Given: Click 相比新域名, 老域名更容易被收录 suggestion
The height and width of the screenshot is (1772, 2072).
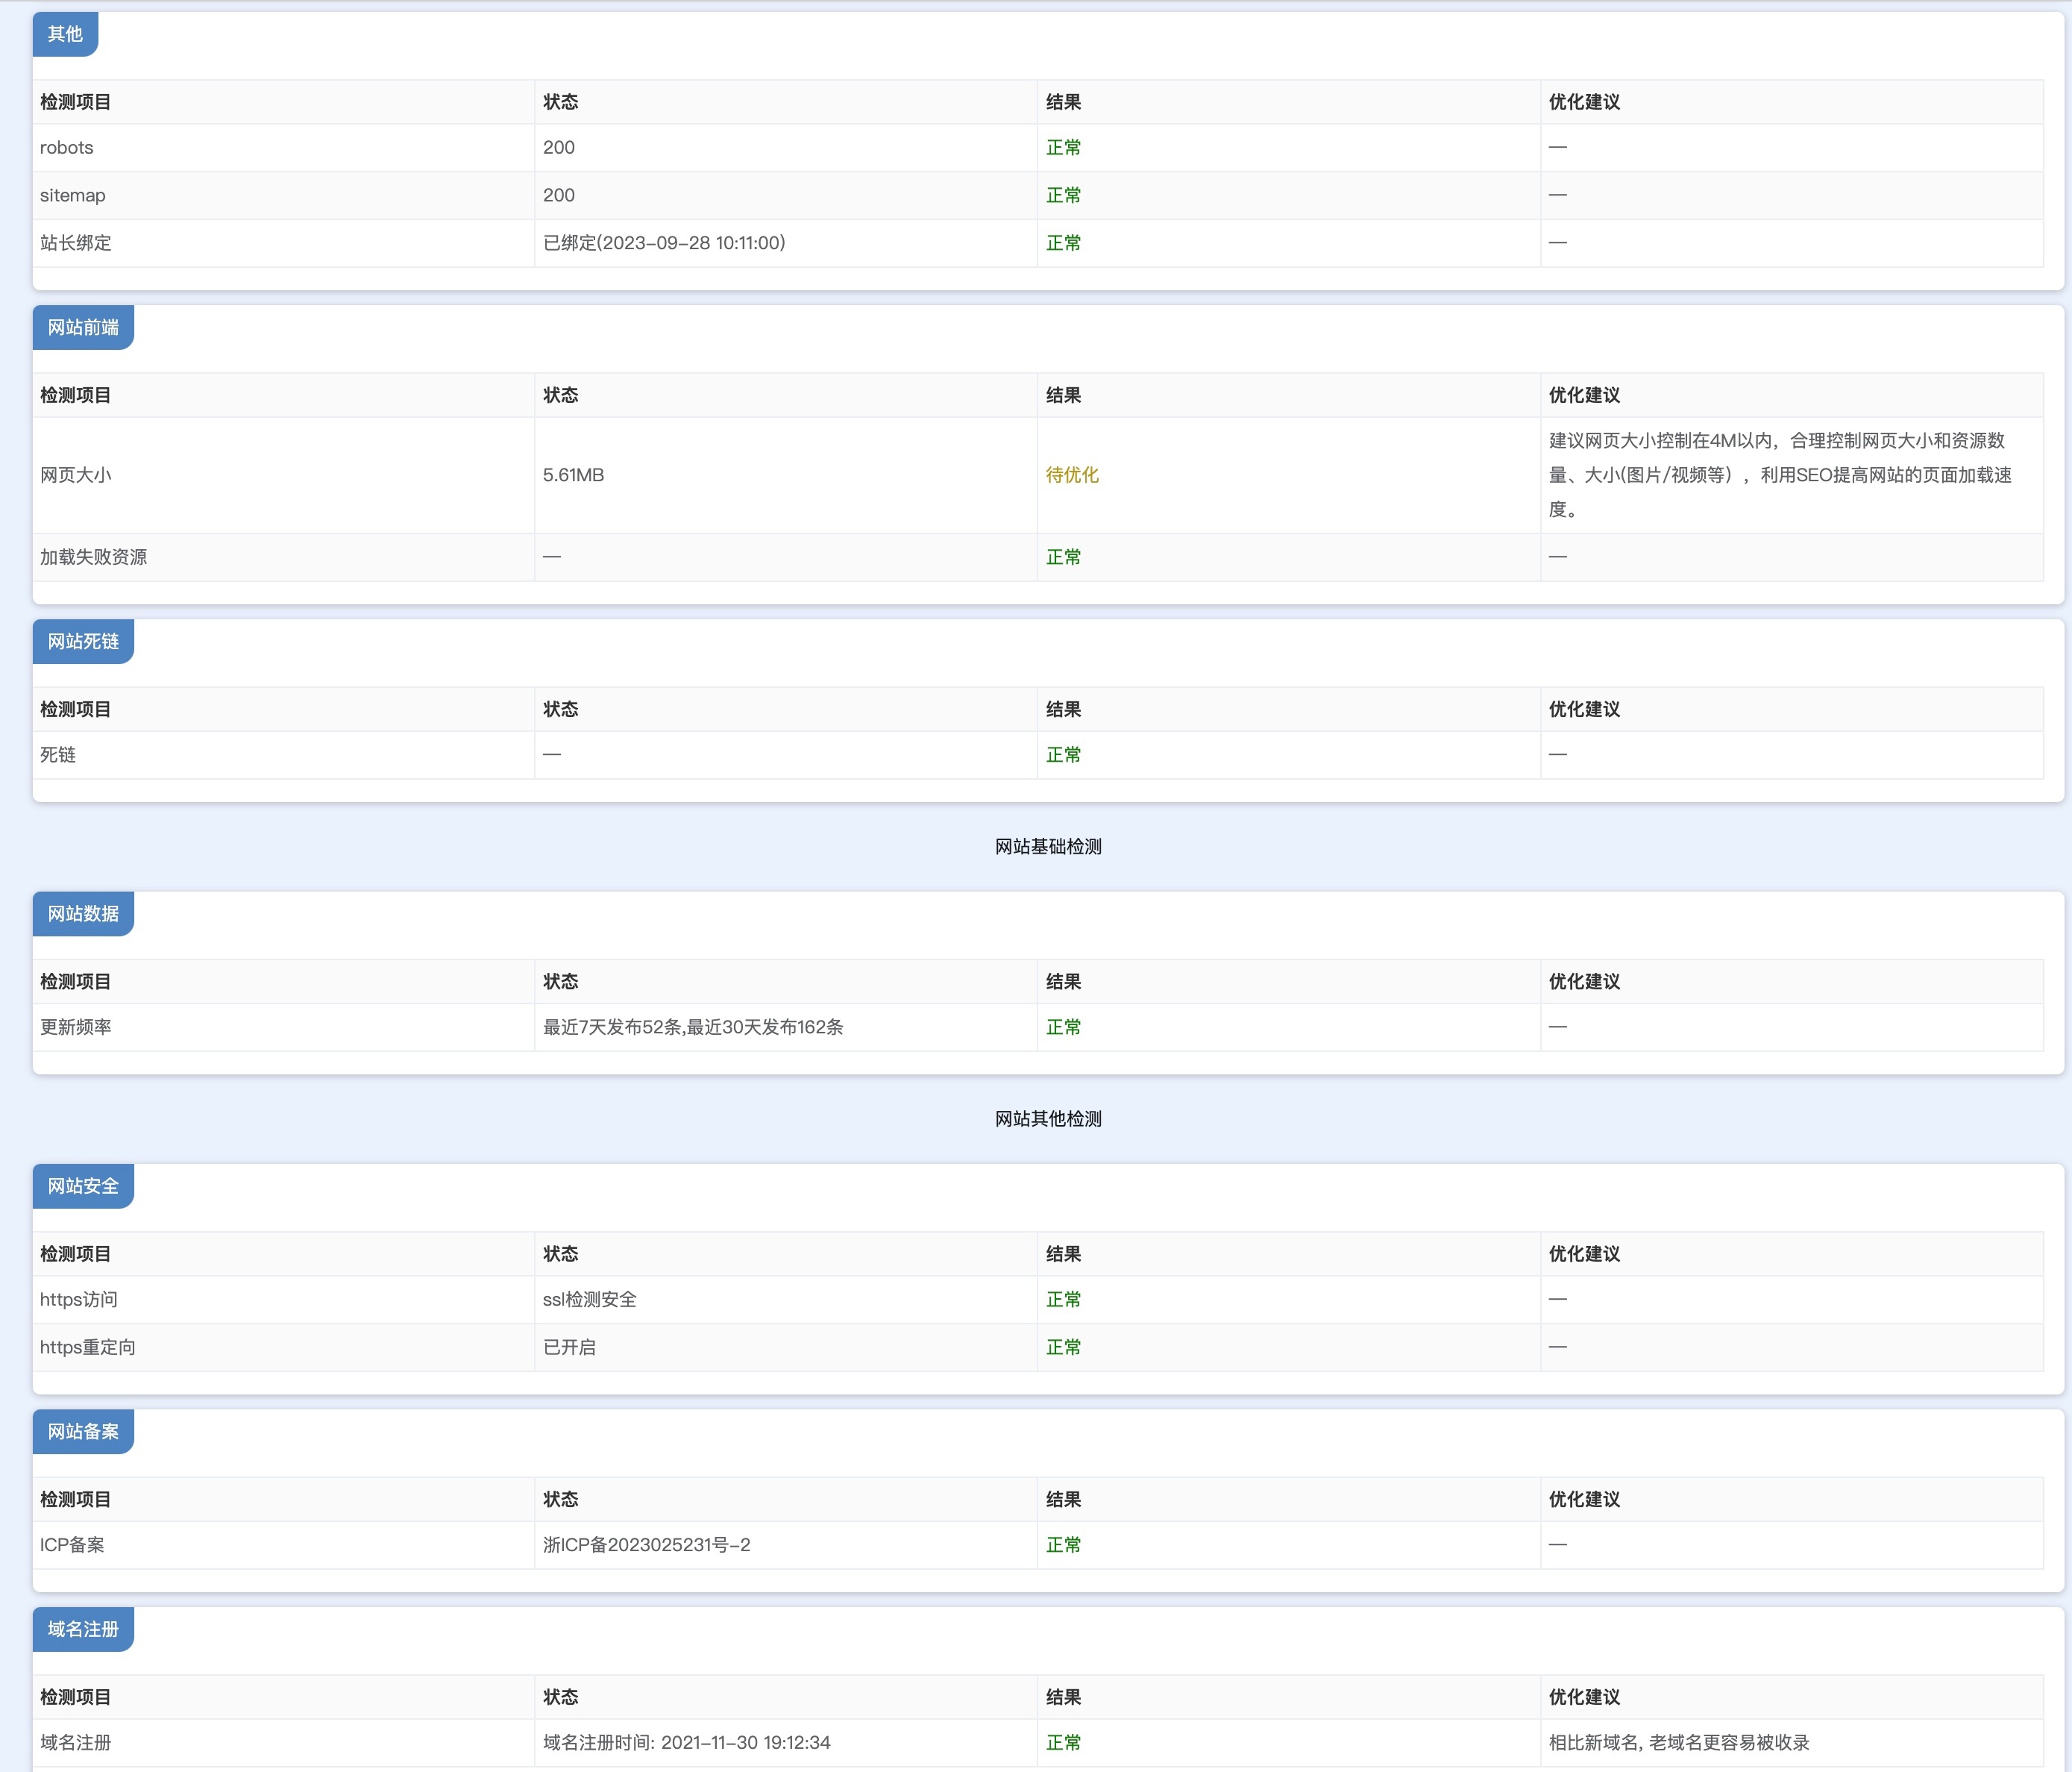Looking at the screenshot, I should (x=1680, y=1743).
